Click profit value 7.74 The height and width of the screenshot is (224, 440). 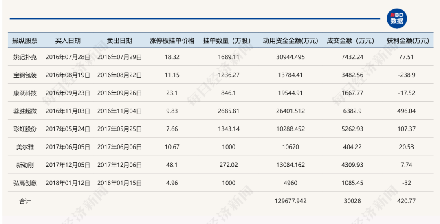coord(406,165)
